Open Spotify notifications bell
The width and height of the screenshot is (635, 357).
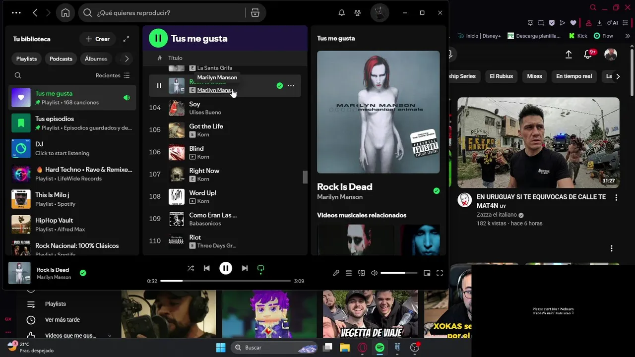pyautogui.click(x=341, y=13)
